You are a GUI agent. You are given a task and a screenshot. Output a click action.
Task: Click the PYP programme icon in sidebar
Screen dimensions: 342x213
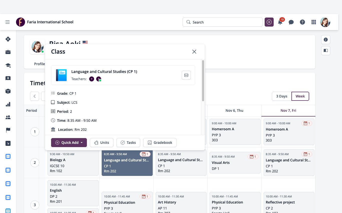(x=8, y=197)
